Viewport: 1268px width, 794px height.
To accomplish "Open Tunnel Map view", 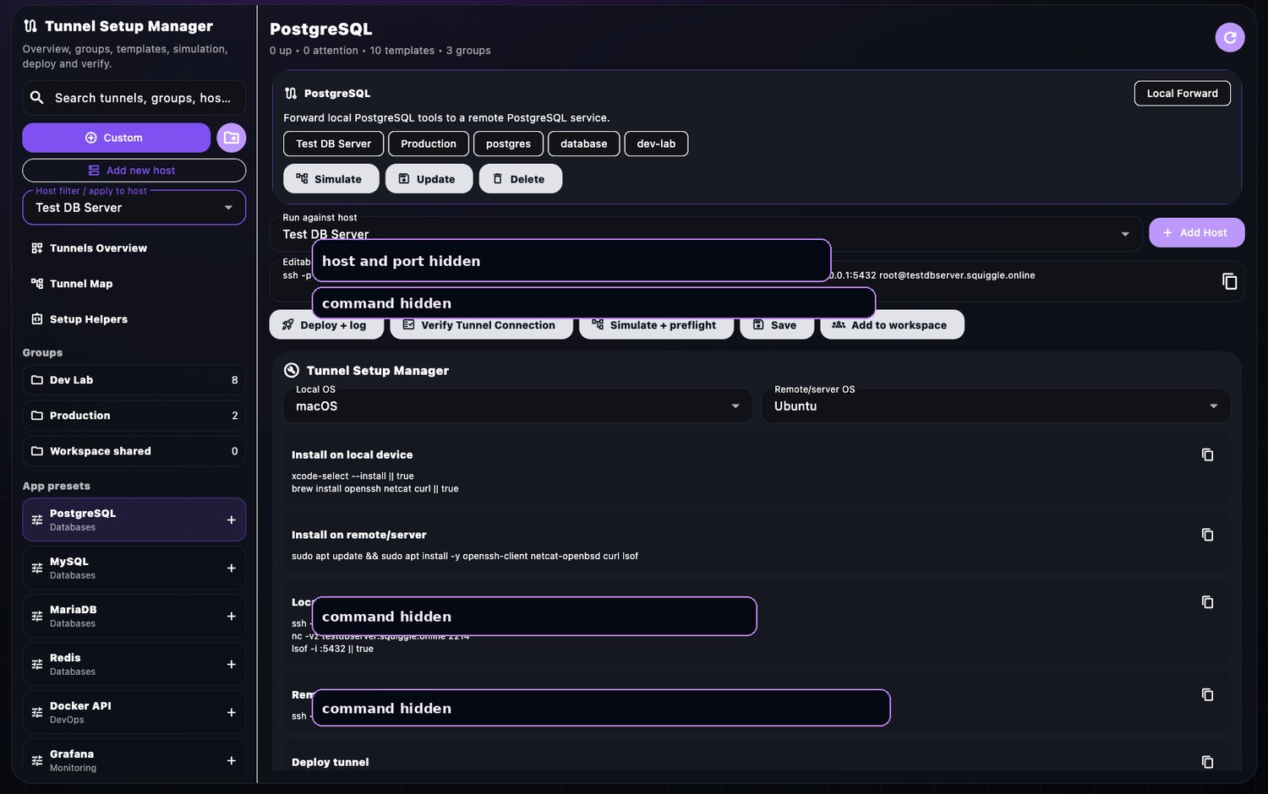I will pos(134,284).
